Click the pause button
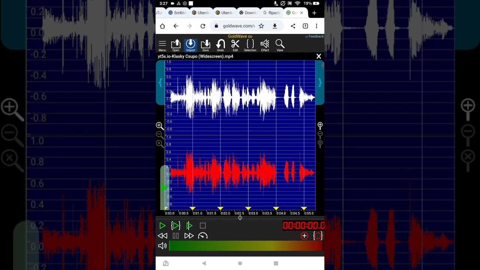The width and height of the screenshot is (480, 270). point(176,236)
